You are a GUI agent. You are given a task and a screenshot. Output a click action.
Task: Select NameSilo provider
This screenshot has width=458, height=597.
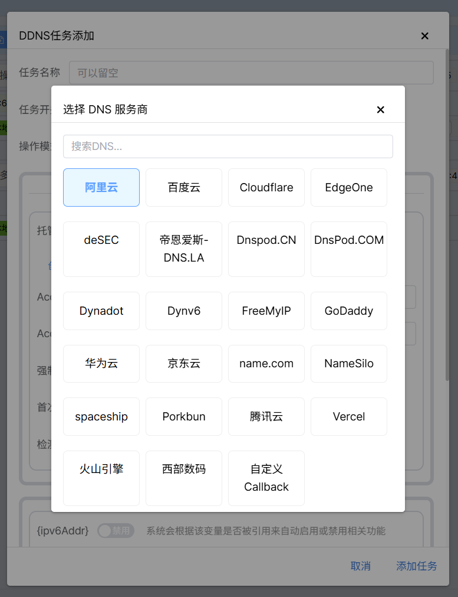(x=348, y=364)
